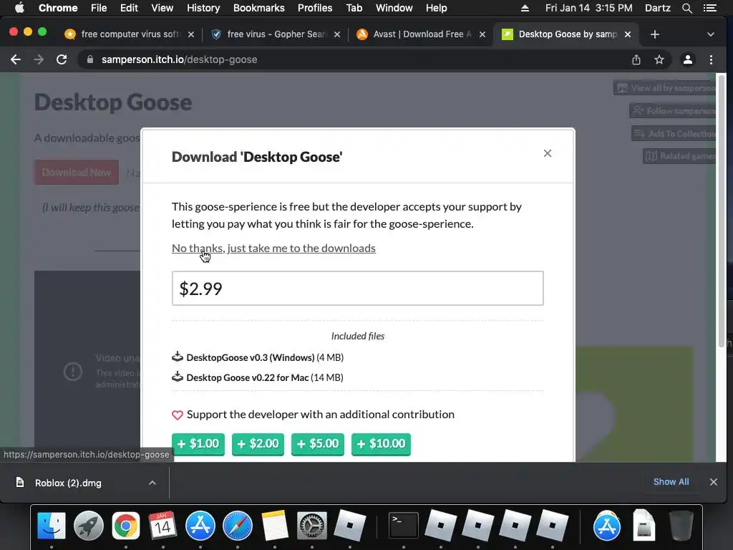Click the Chrome forward arrow
The height and width of the screenshot is (550, 733).
39,59
